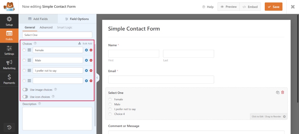This screenshot has height=134, width=299.
Task: Open the Setup gear in sidebar
Action: [x=9, y=21]
